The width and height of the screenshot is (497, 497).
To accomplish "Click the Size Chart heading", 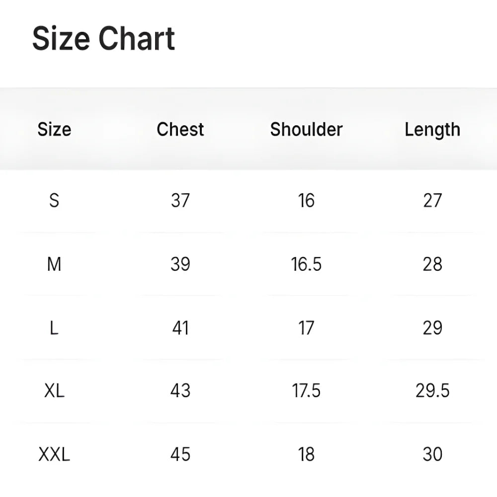I will coord(103,39).
